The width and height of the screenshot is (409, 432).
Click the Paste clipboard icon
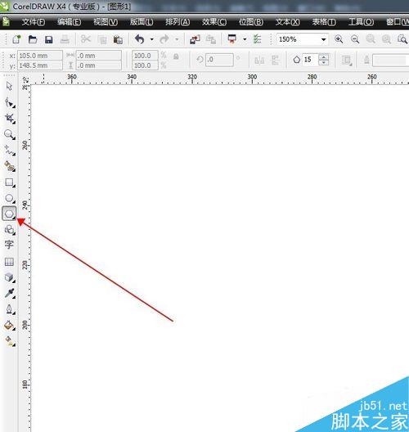point(118,39)
